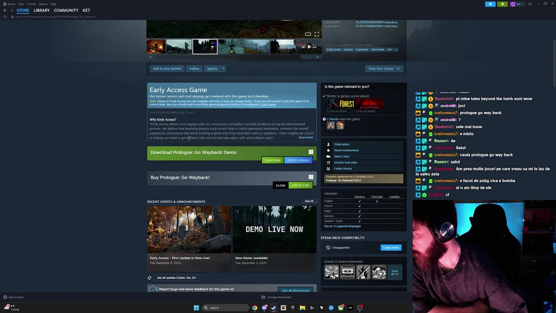
Task: Open the View menu
Action: (21, 4)
